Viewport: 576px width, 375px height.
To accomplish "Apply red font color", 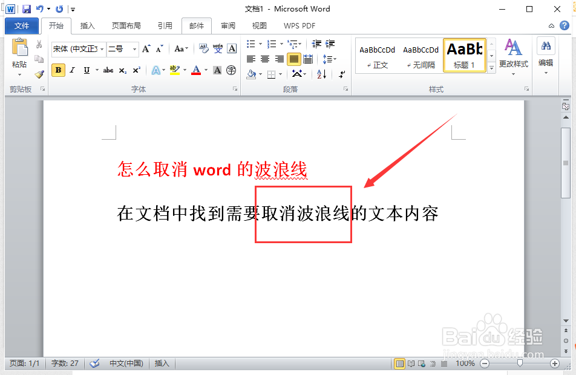I will [196, 70].
